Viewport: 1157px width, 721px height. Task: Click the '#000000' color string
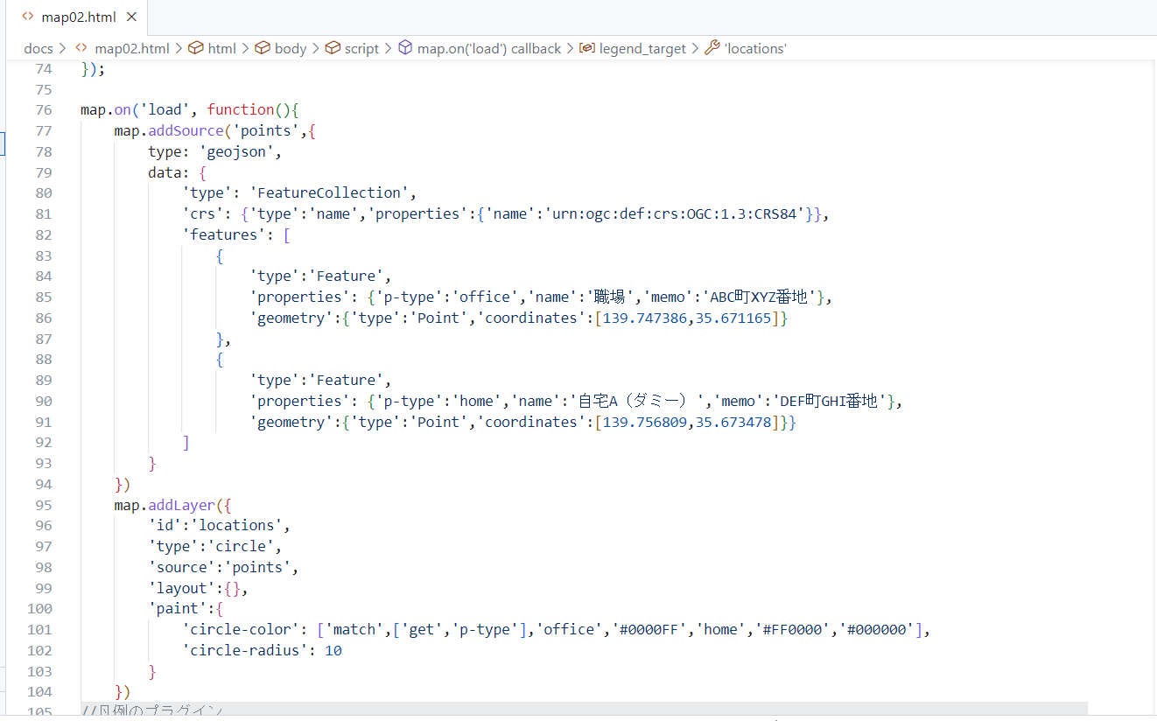coord(875,630)
